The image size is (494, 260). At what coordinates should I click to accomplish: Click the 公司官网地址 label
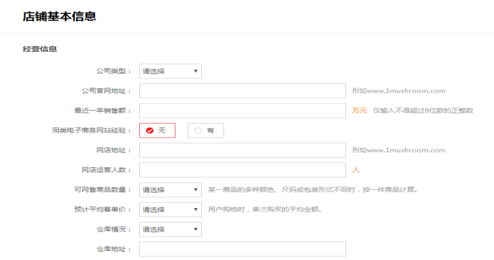tap(106, 91)
